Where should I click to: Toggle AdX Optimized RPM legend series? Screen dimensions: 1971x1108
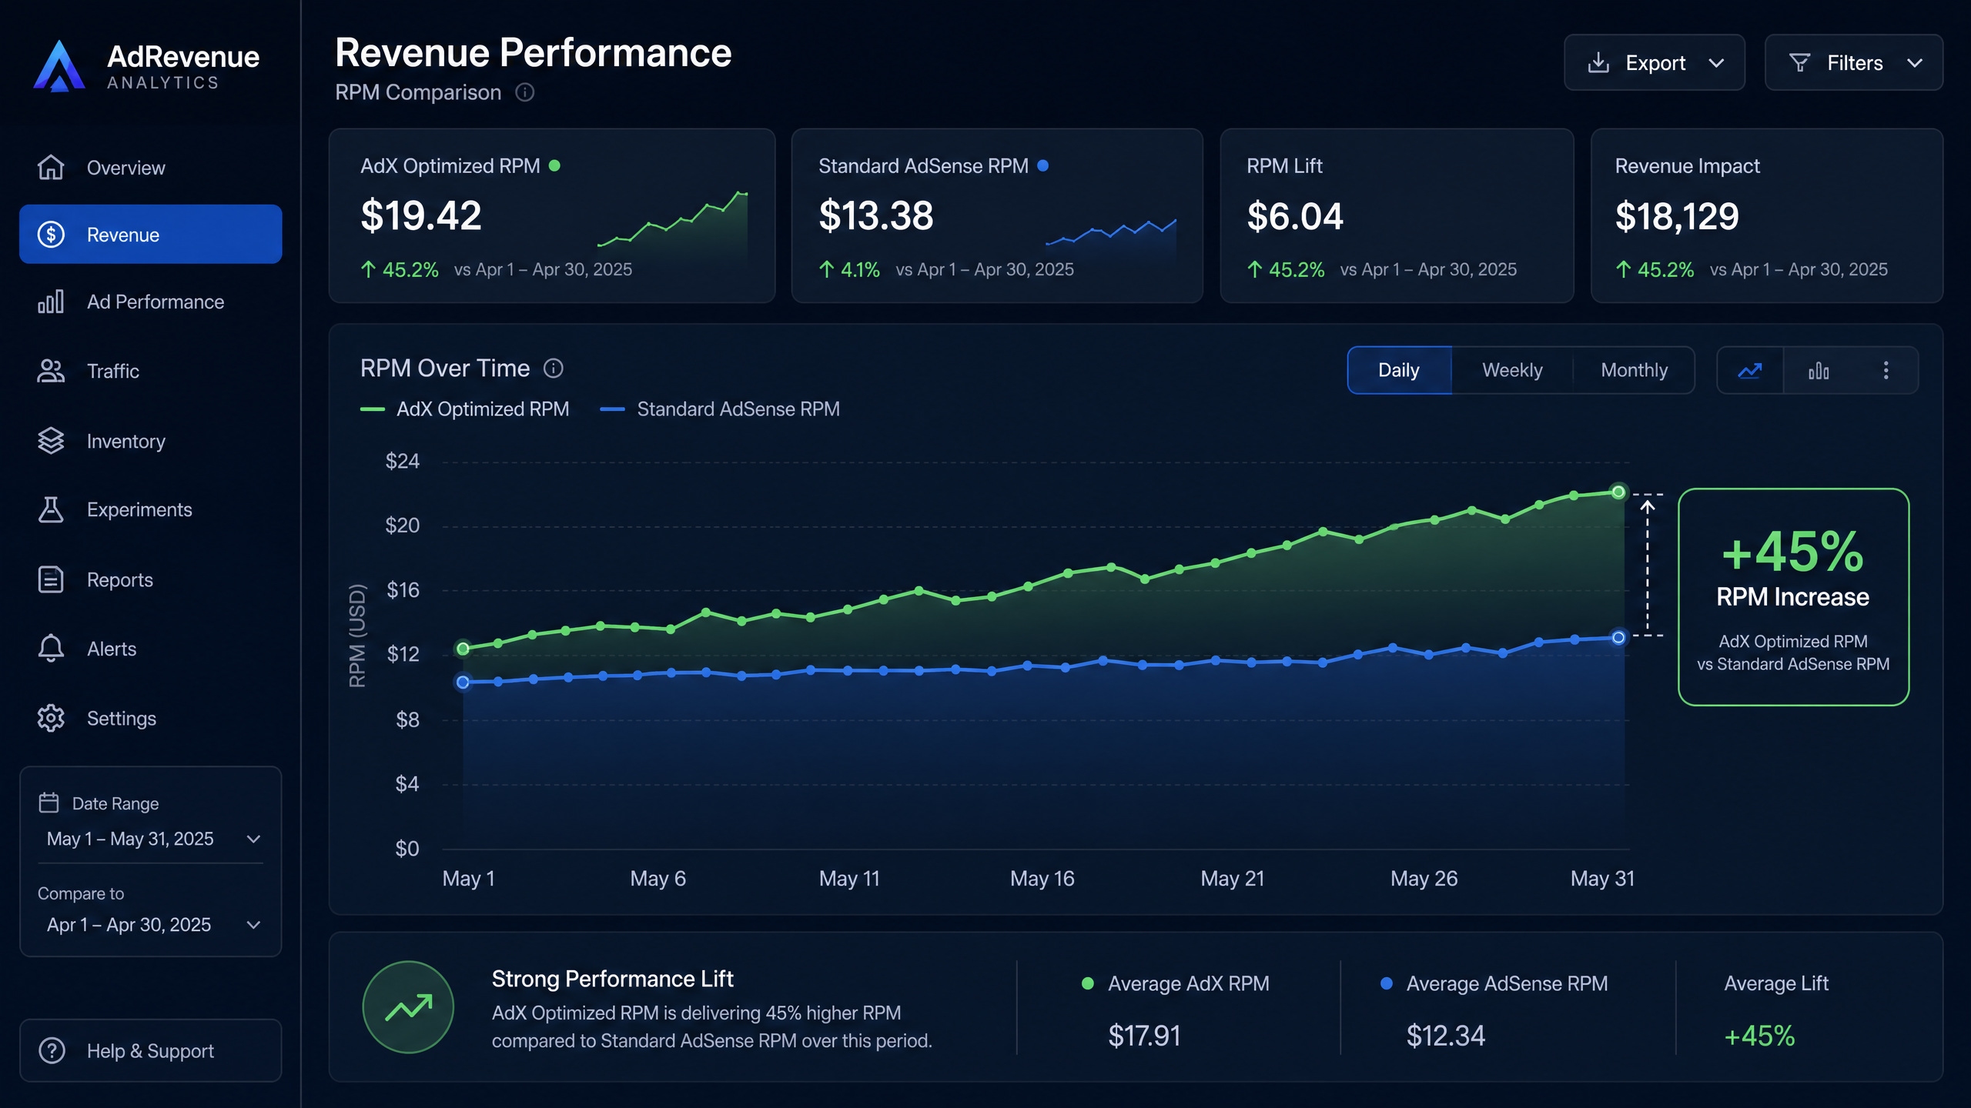click(464, 409)
